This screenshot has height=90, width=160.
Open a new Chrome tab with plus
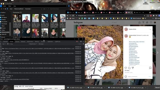[143, 12]
